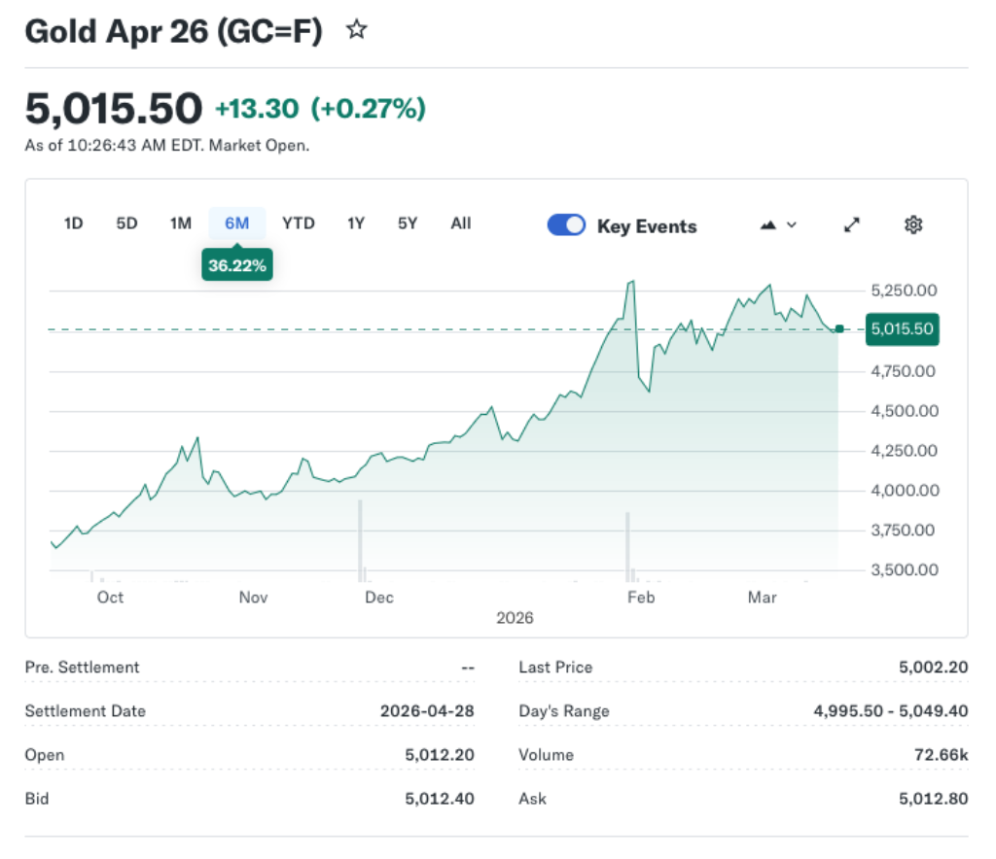Viewport: 996px width, 859px height.
Task: Select the active 6M range tab
Action: [x=237, y=223]
